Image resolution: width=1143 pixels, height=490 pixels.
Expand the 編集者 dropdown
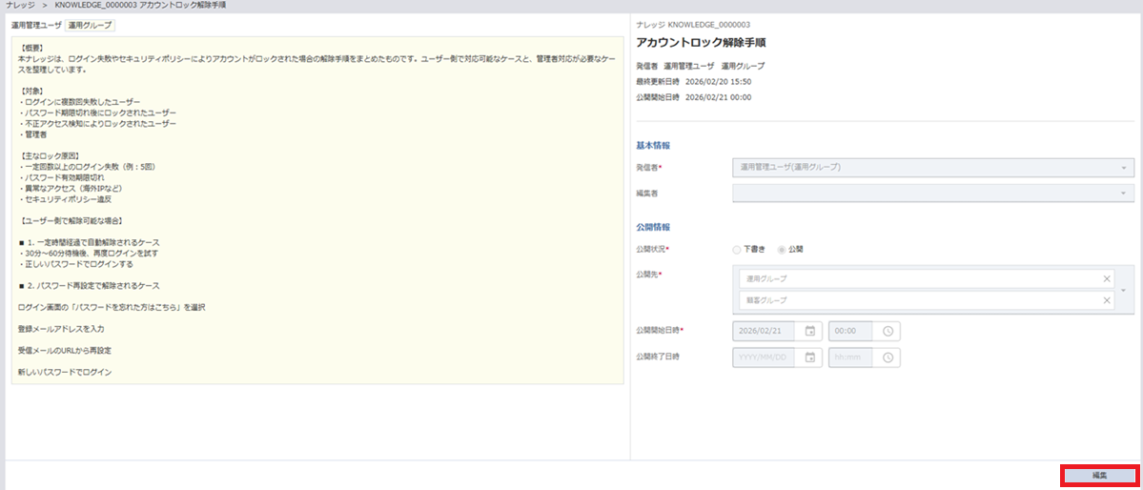coord(1126,194)
